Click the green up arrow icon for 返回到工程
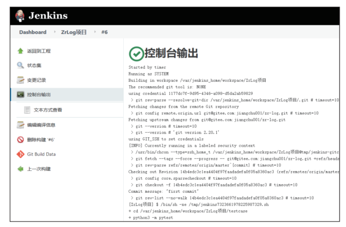 [x=20, y=51]
